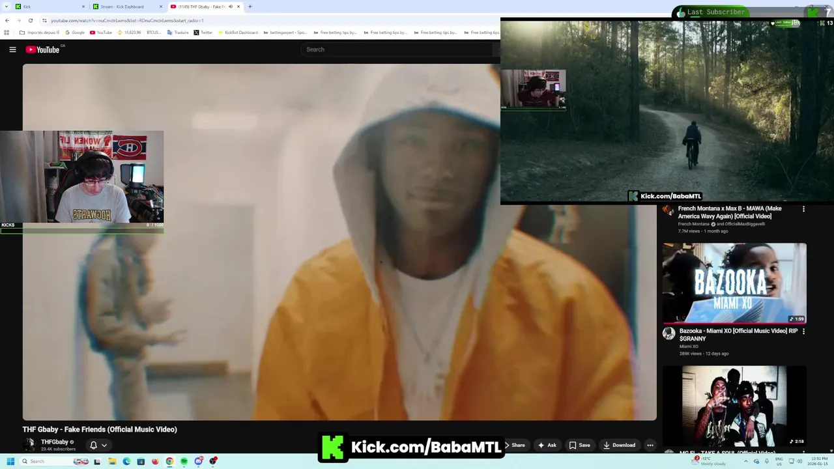The height and width of the screenshot is (469, 834).
Task: Click the Ask button
Action: [547, 446]
